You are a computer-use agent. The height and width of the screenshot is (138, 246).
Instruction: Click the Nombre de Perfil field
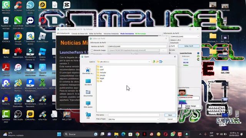[137, 46]
